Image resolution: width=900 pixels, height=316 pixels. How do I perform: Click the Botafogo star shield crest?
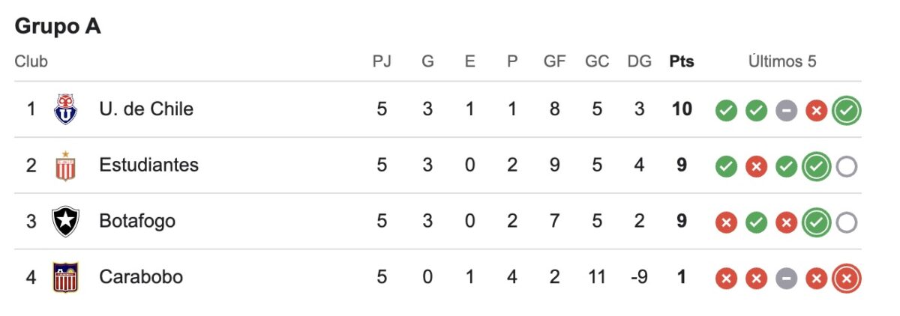coord(65,222)
